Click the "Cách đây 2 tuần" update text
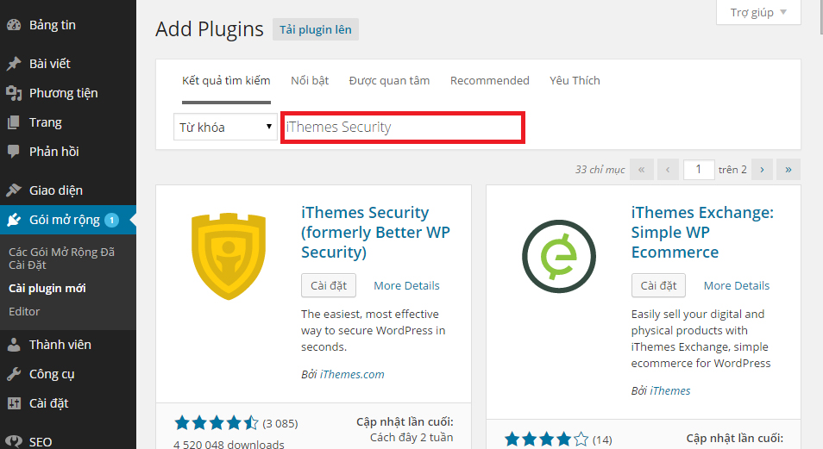Viewport: 823px width, 449px height. click(411, 438)
